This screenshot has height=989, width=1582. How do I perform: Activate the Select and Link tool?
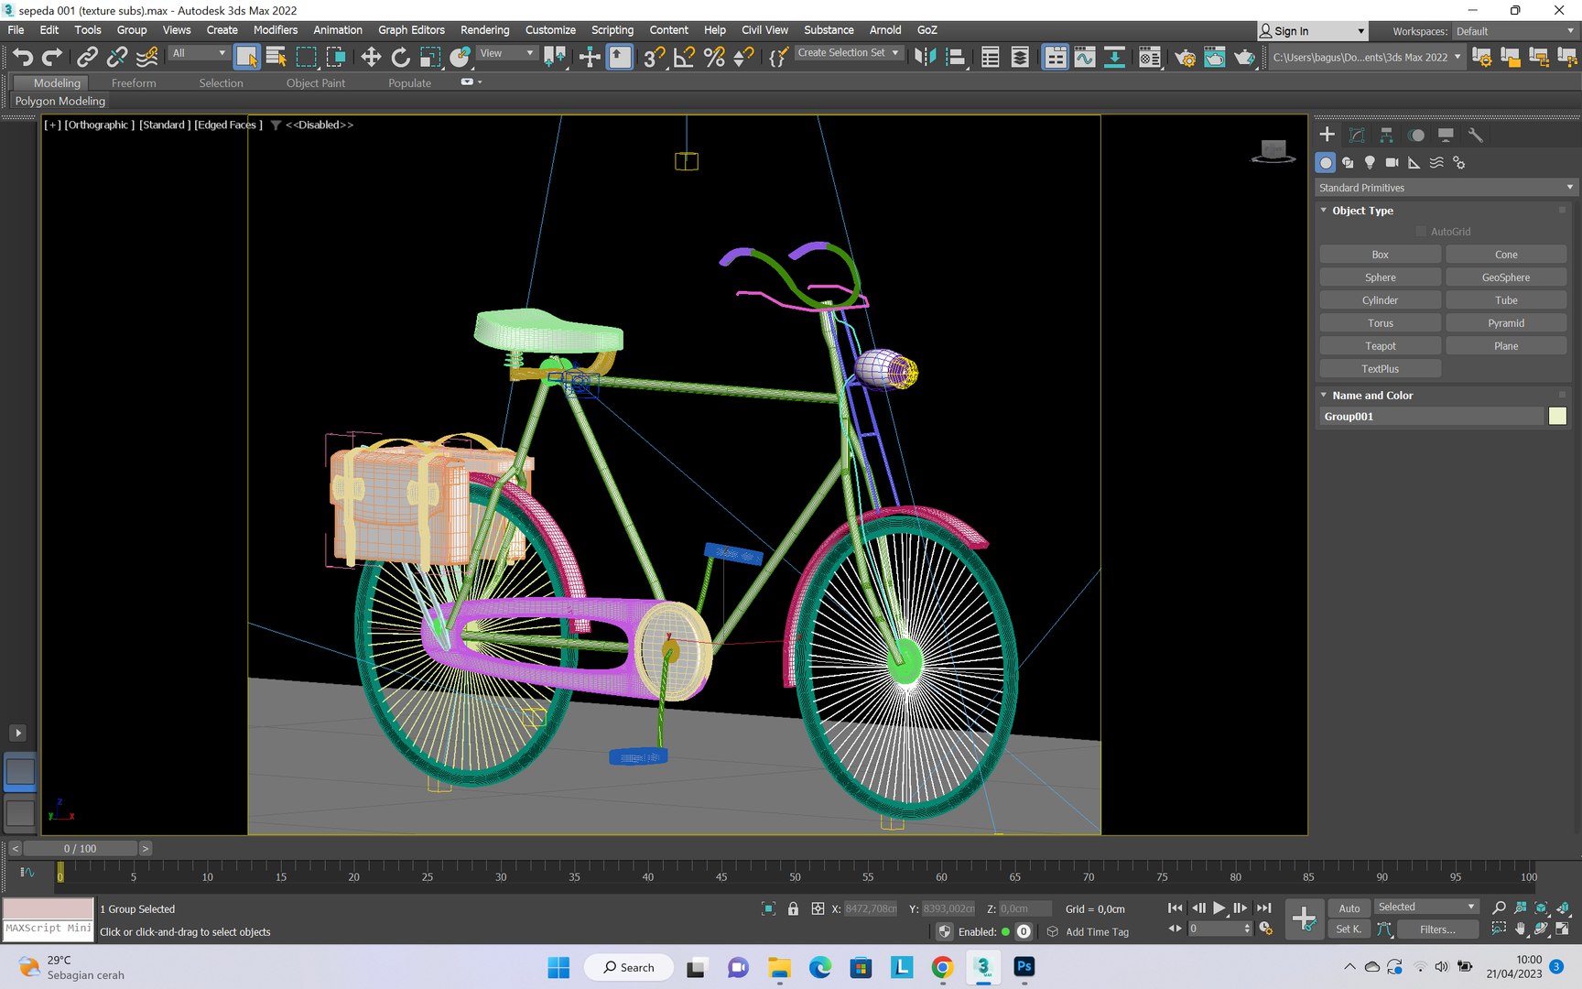click(87, 57)
